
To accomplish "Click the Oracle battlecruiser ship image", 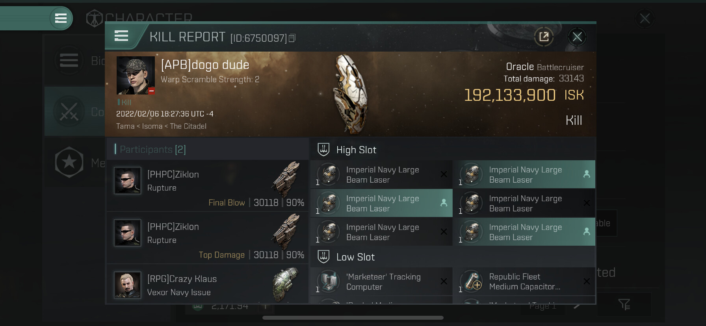I will coord(351,94).
